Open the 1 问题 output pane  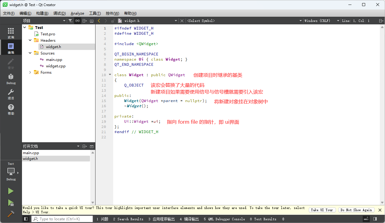[x=102, y=219]
